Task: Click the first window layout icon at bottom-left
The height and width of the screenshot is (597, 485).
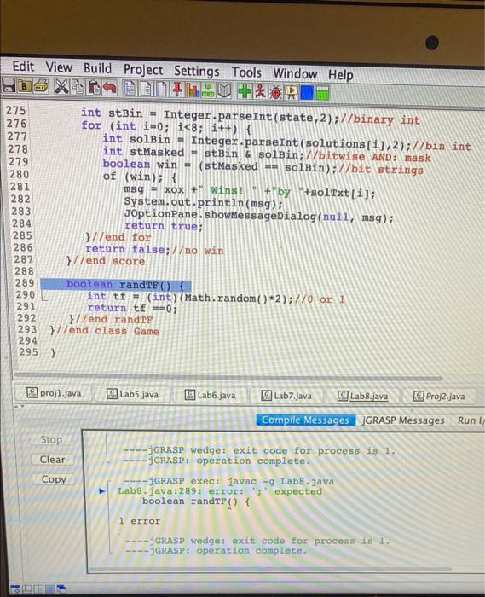Action: click(15, 589)
